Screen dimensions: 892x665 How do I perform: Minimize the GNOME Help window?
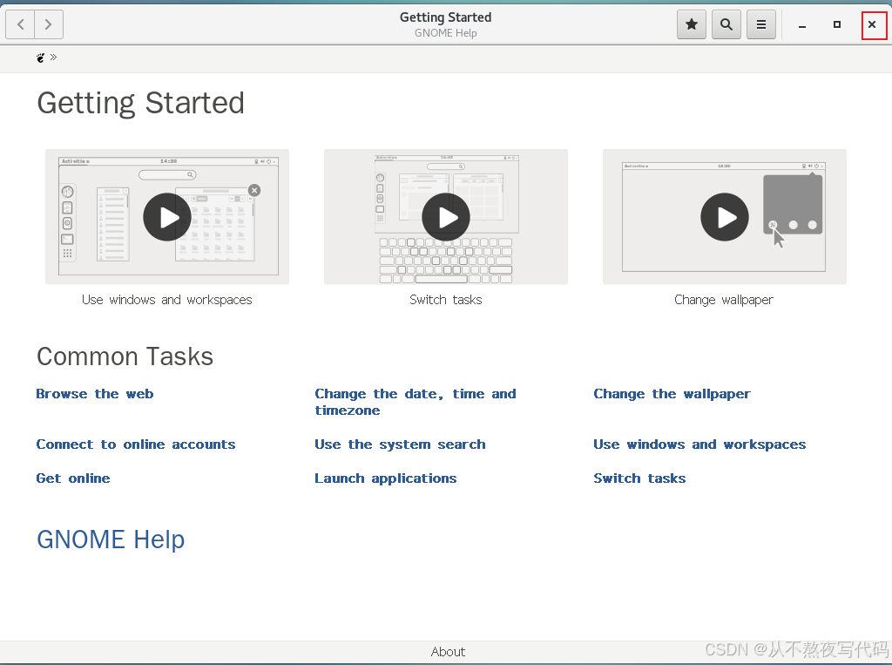click(802, 24)
